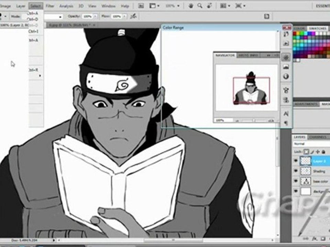
Task: Choose the Ctrl+D Deselect entry
Action: (36, 19)
